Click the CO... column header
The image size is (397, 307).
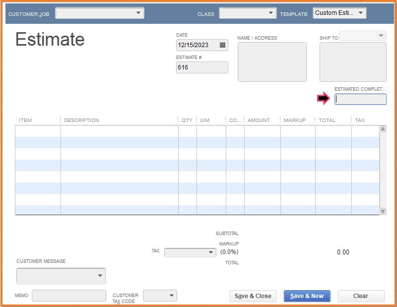coord(235,120)
